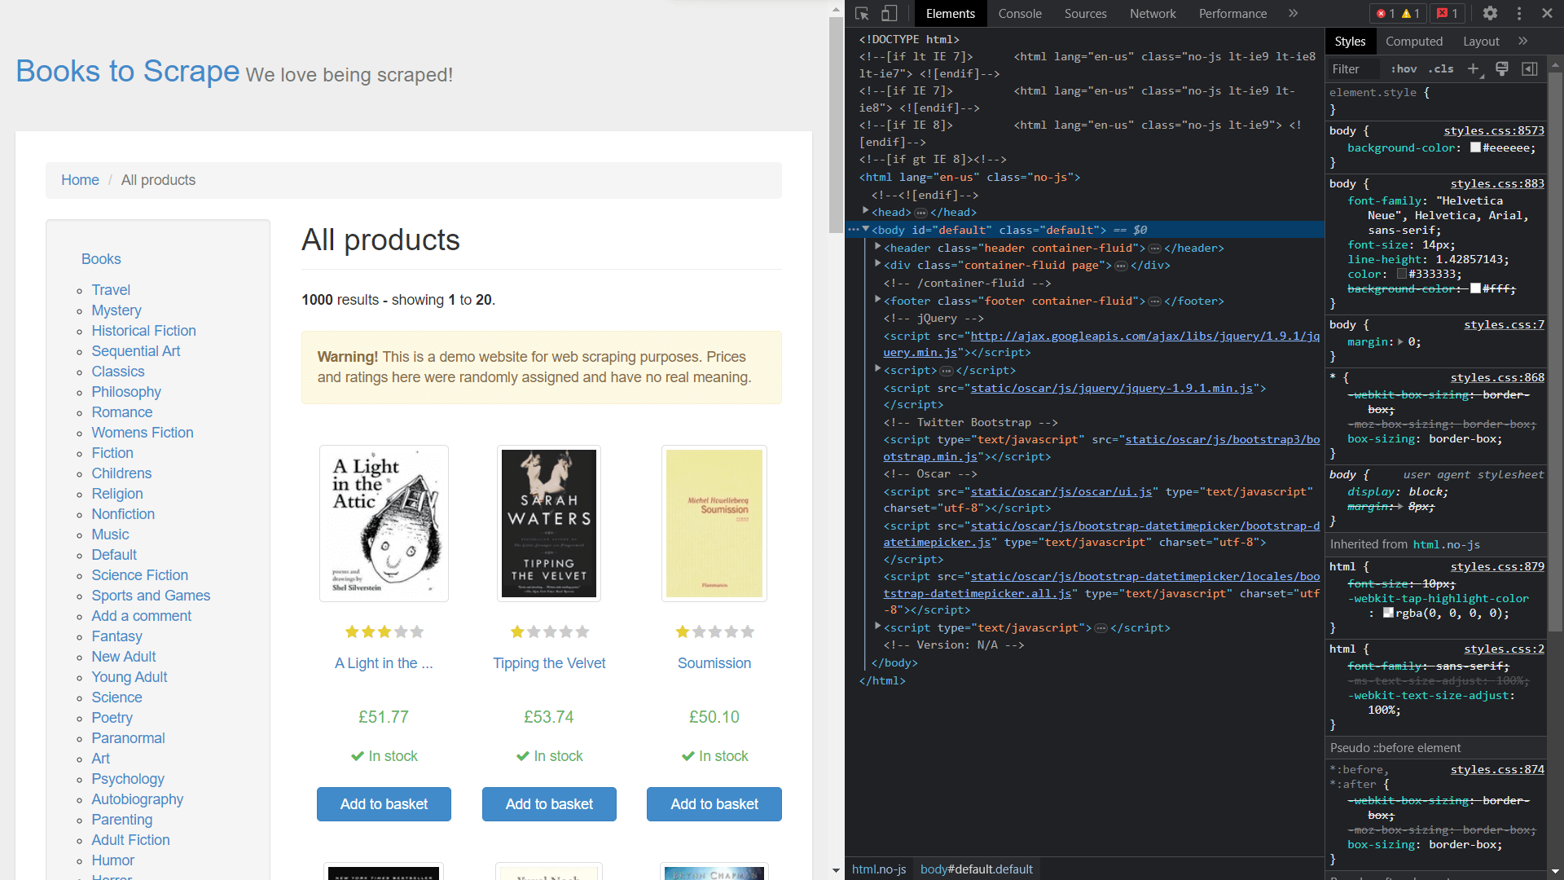Open the Computed styles tab
Viewport: 1564px width, 880px height.
point(1416,41)
